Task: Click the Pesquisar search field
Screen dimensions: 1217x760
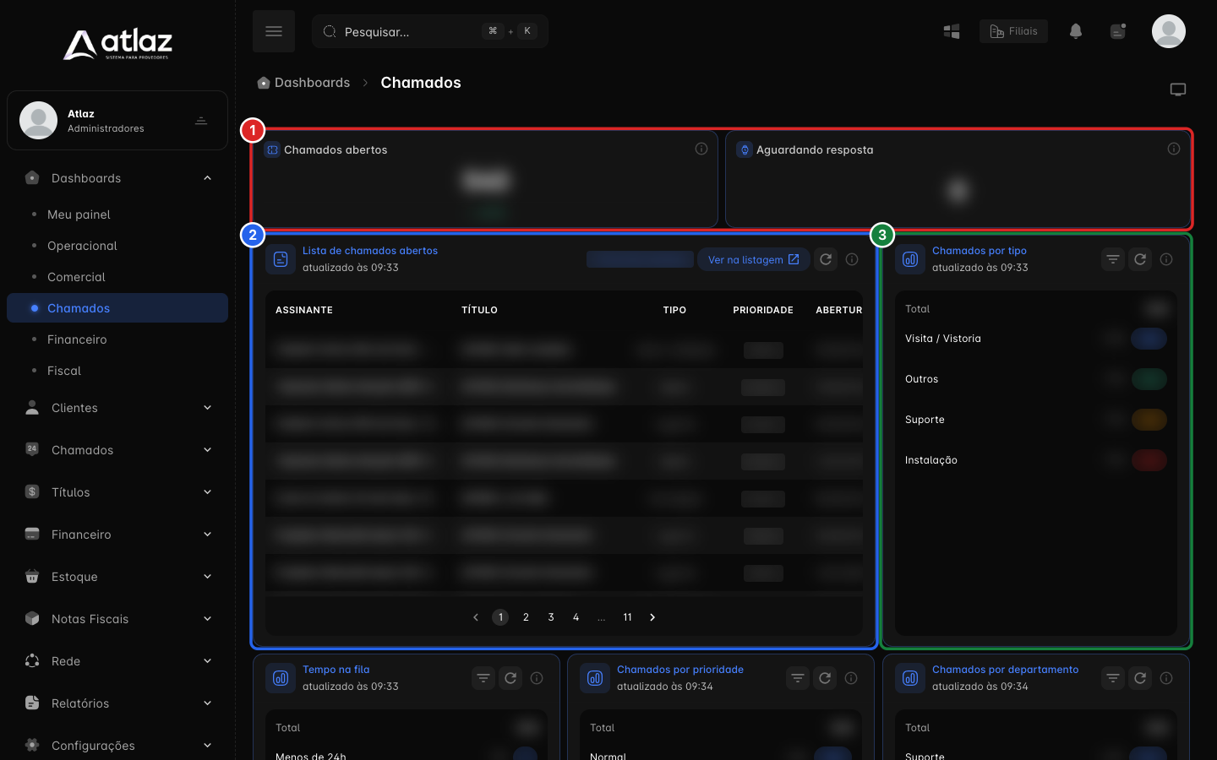Action: (x=430, y=31)
